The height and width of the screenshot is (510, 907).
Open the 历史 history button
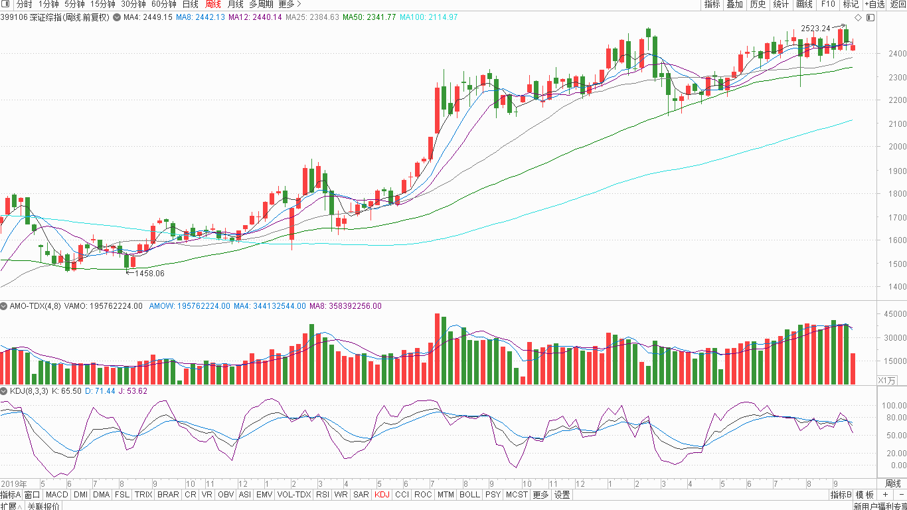click(x=758, y=4)
